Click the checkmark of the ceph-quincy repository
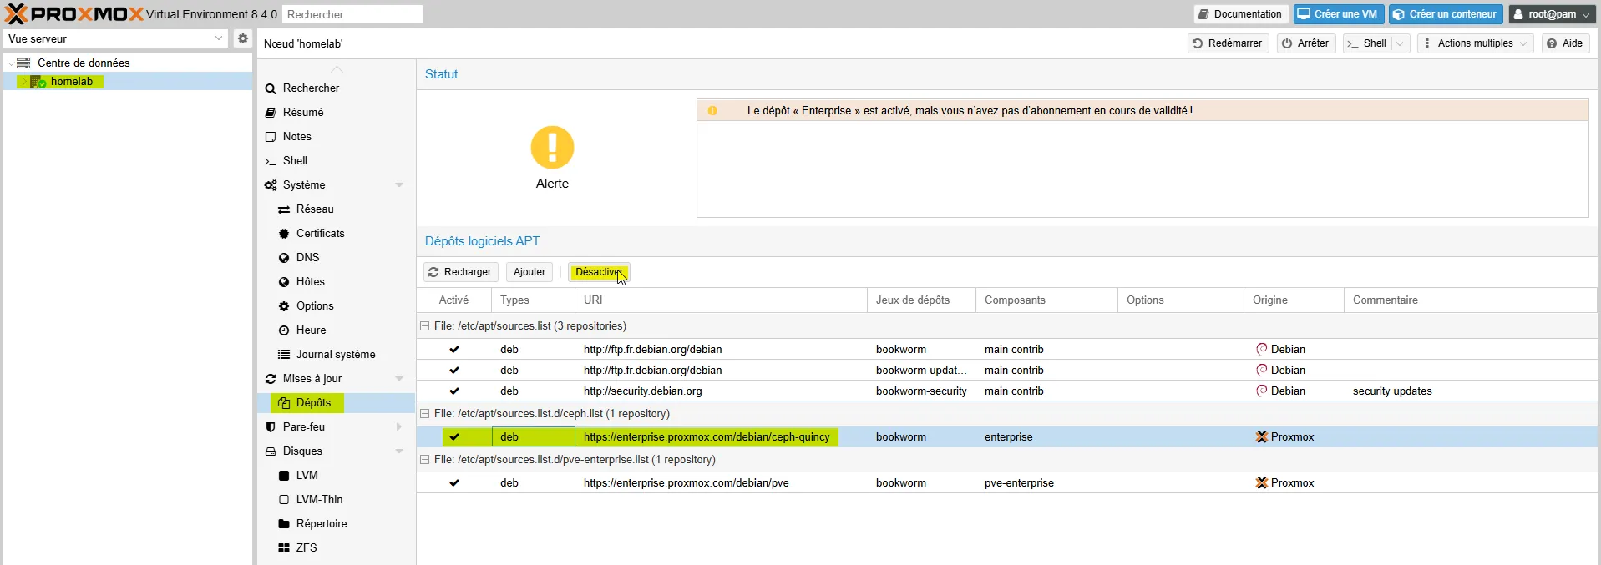This screenshot has width=1601, height=565. coord(454,436)
